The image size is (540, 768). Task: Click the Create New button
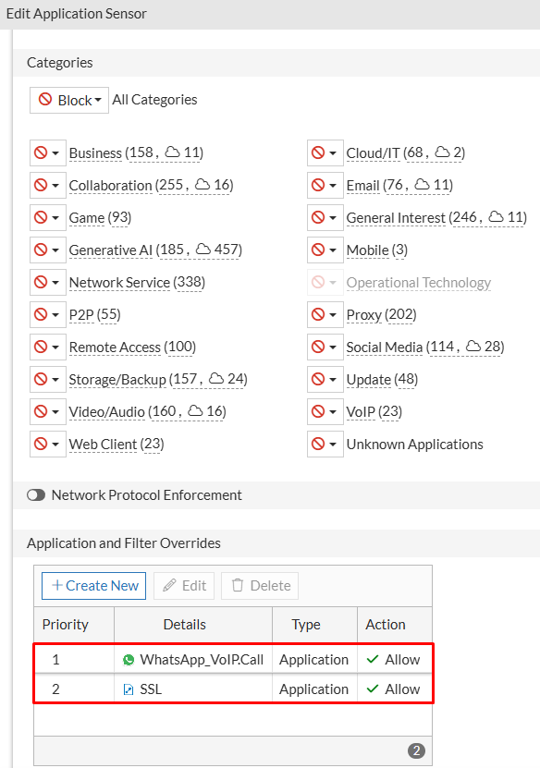tap(92, 585)
